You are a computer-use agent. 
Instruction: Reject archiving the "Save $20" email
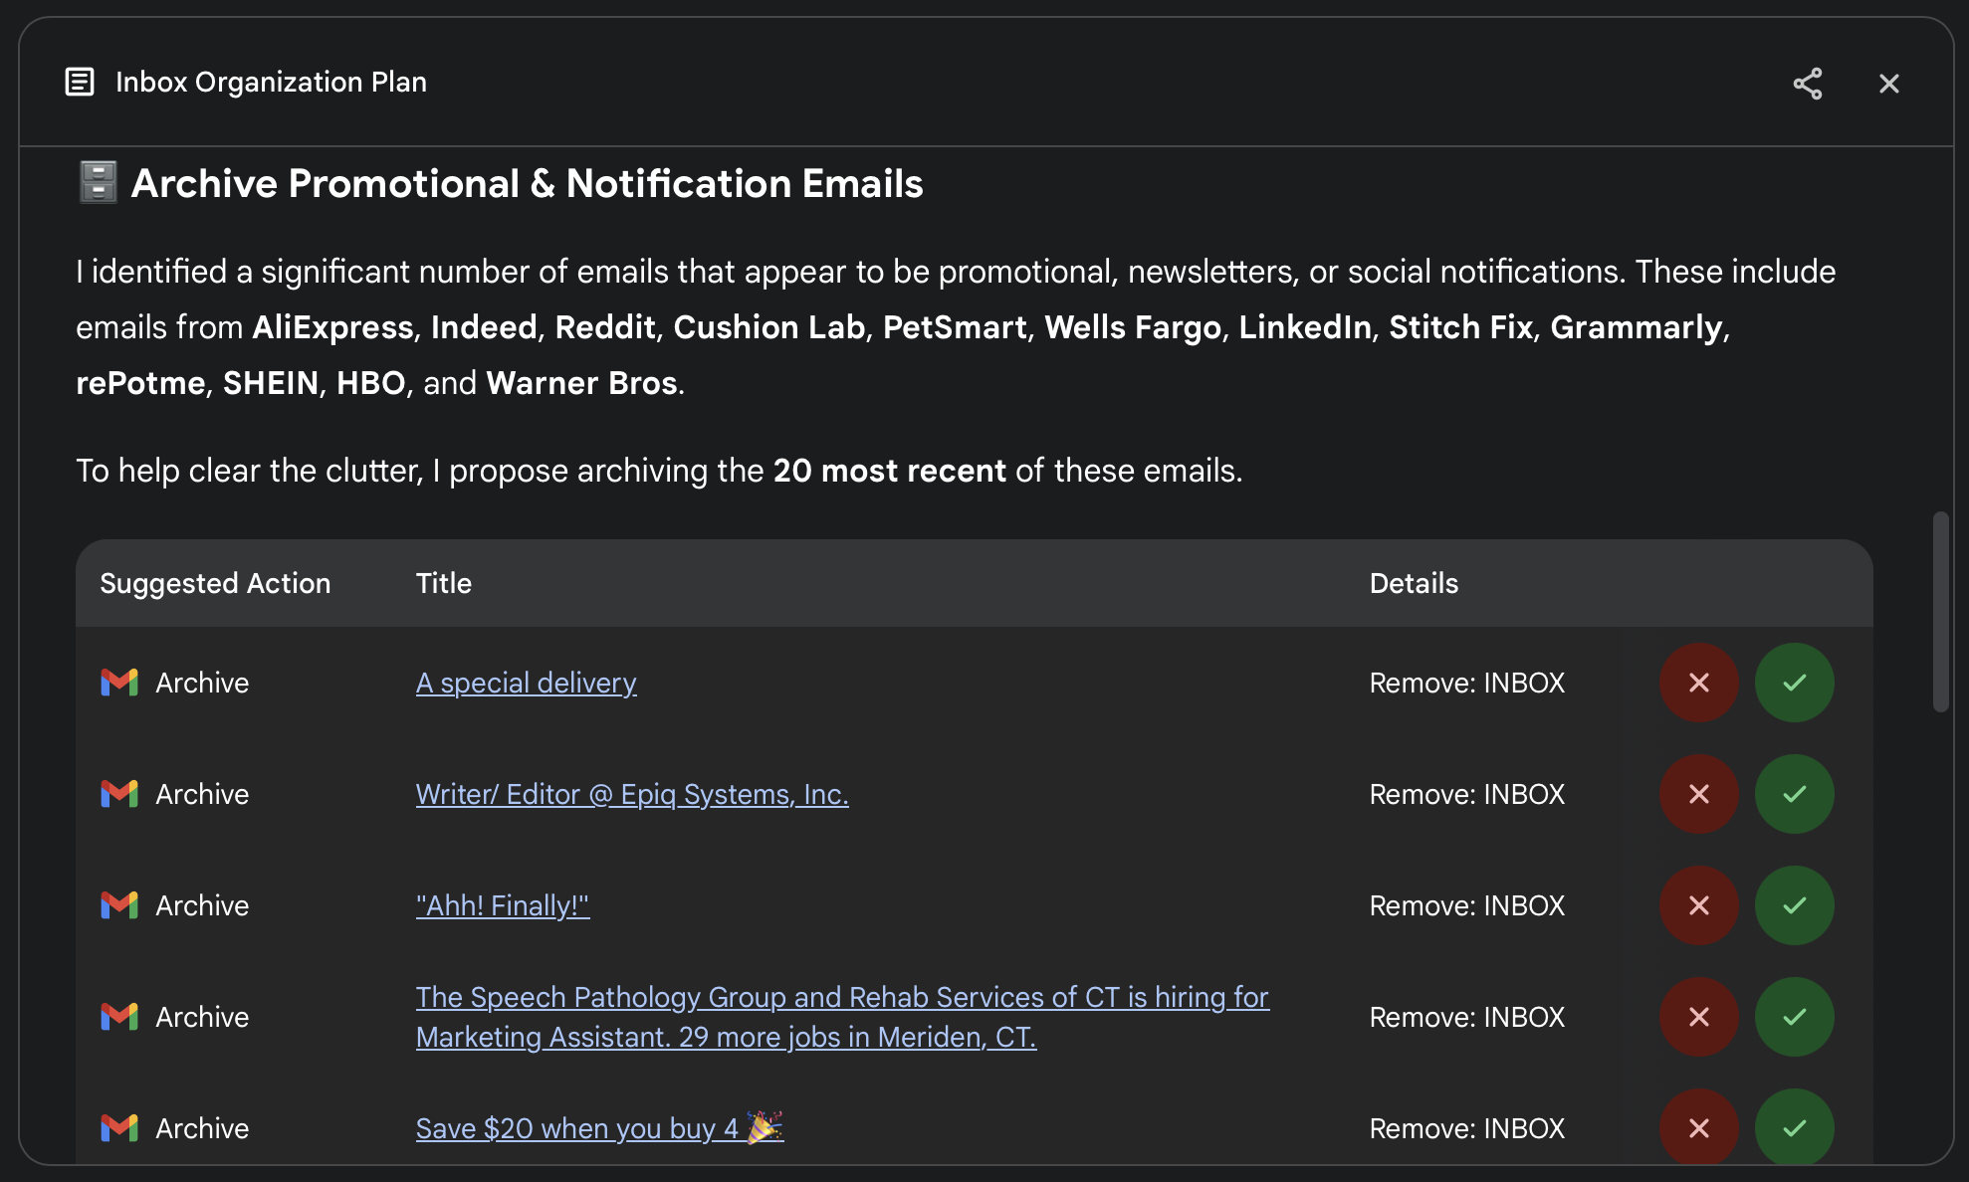coord(1699,1128)
